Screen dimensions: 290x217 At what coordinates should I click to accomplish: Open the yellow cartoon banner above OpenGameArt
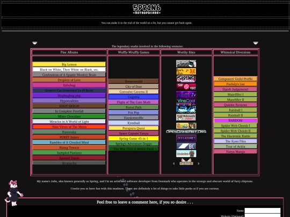[x=186, y=126]
